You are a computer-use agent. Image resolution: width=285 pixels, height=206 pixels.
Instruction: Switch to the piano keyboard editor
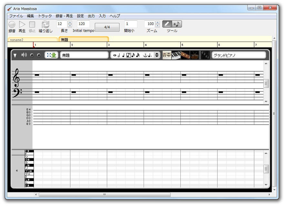(x=176, y=55)
